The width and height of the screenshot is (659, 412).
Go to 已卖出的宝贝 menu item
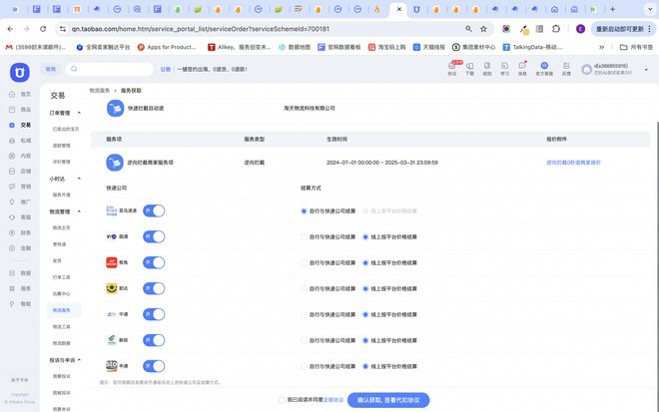point(64,130)
